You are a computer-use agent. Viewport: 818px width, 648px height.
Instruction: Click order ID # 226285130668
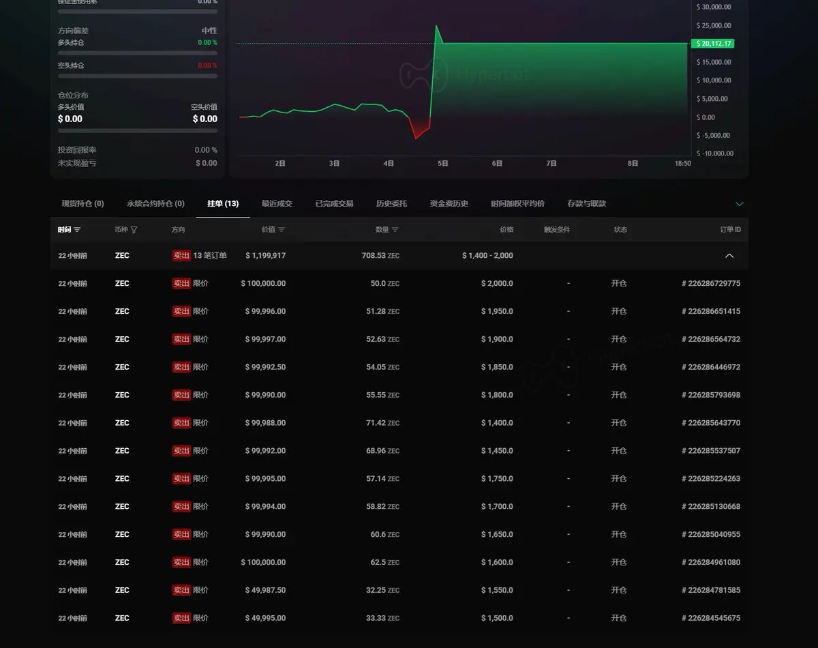click(x=711, y=507)
